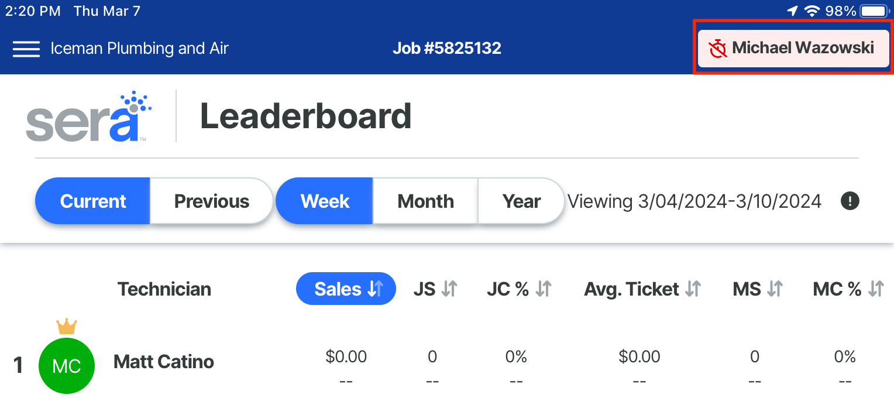Select Matt Catino's green MC avatar
Screen dimensions: 894x398
coord(67,366)
